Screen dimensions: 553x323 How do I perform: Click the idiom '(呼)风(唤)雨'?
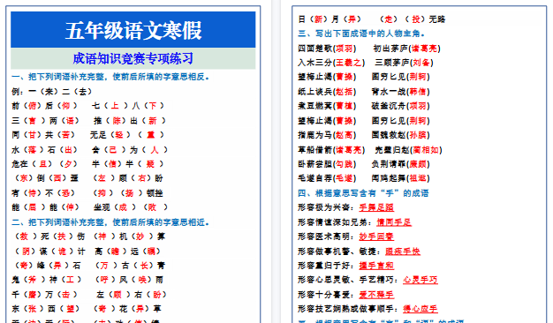pos(129,280)
